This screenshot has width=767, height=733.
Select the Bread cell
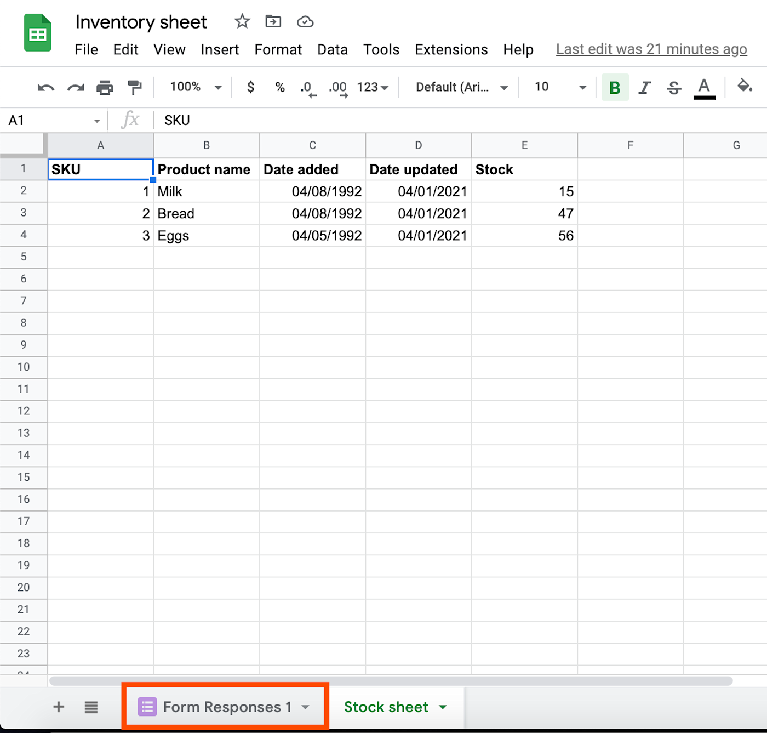pos(207,213)
